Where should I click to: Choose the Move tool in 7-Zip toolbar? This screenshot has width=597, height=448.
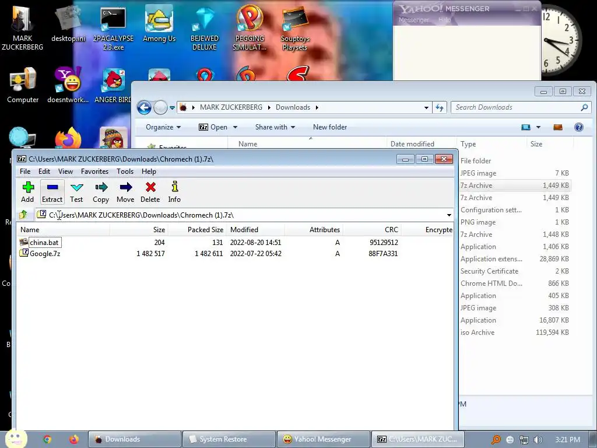[126, 191]
